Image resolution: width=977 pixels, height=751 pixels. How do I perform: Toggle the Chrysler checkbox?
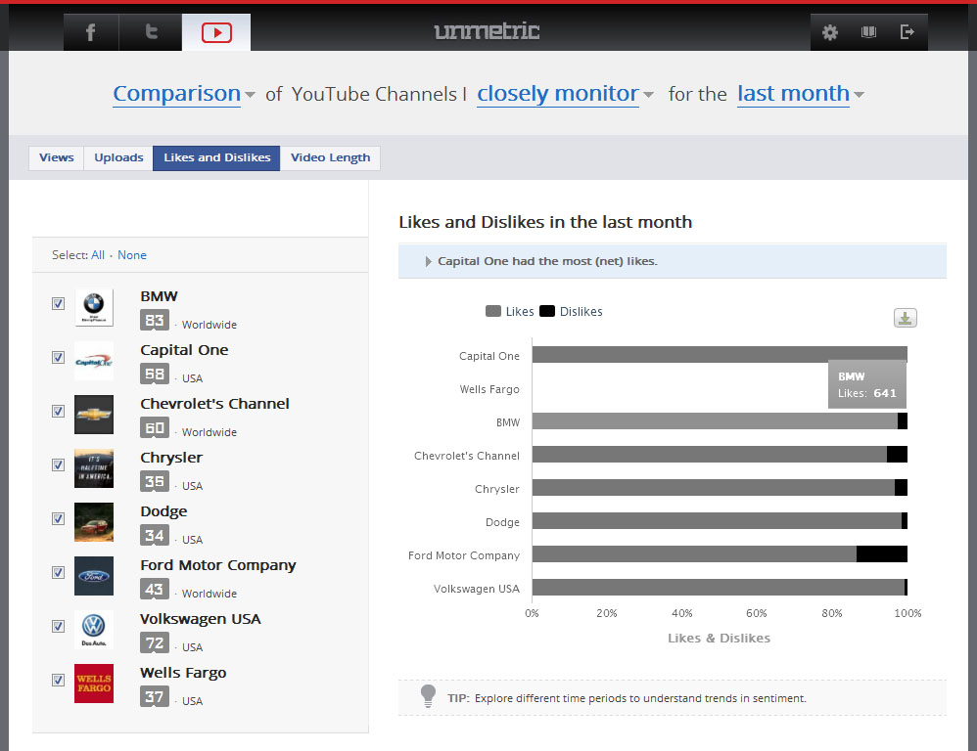pyautogui.click(x=58, y=464)
